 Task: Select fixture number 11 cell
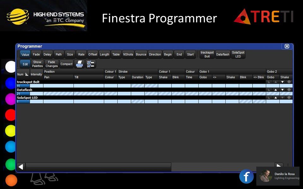click(23, 86)
